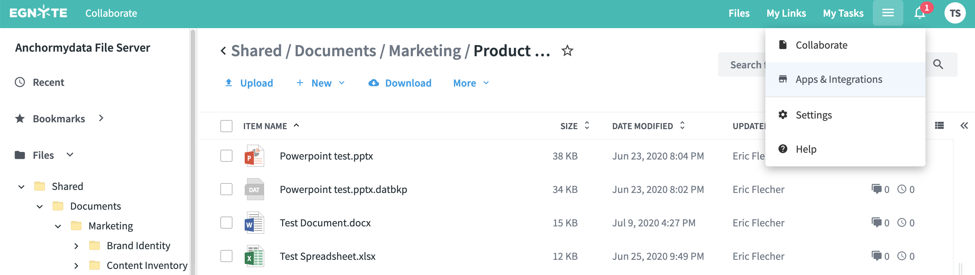Open Settings from the menu
975x275 pixels.
813,115
